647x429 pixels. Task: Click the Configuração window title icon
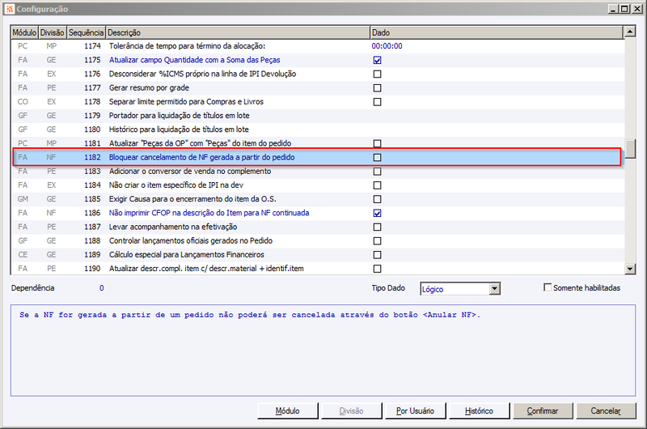[10, 9]
